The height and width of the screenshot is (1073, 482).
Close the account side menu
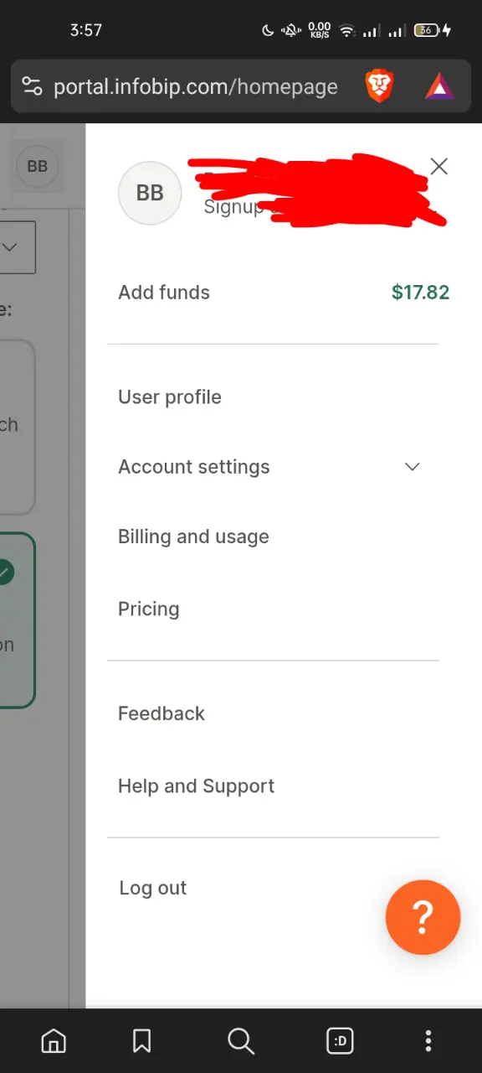[x=438, y=166]
